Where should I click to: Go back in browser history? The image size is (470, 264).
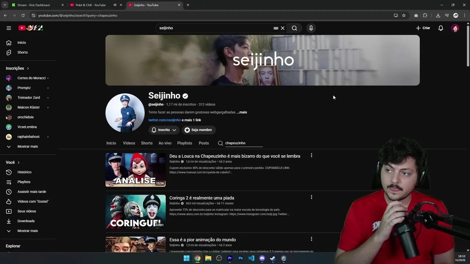pyautogui.click(x=5, y=15)
